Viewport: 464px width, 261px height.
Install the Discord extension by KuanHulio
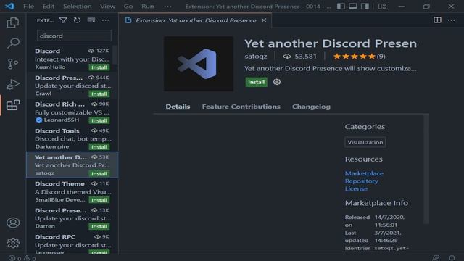point(99,67)
